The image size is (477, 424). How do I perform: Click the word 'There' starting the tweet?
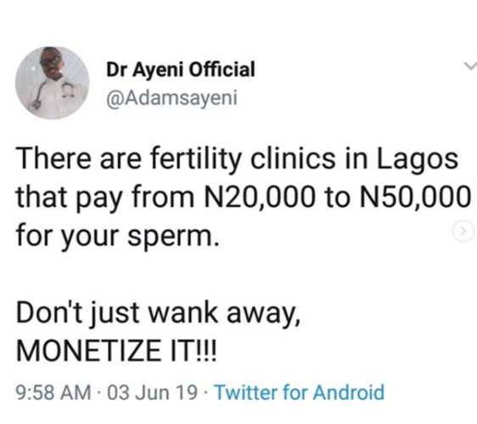53,159
